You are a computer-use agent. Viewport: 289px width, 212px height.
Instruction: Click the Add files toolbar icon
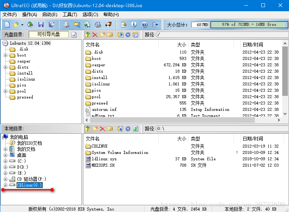point(123,25)
